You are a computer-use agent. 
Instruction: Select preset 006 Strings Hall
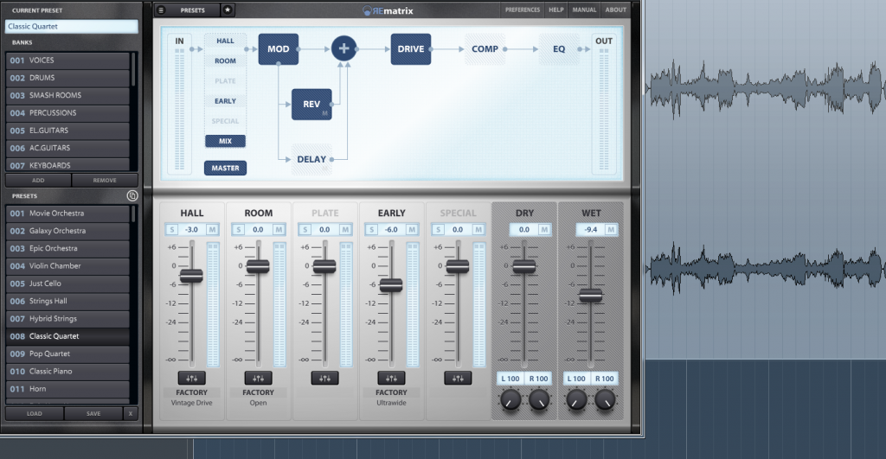[x=67, y=301]
